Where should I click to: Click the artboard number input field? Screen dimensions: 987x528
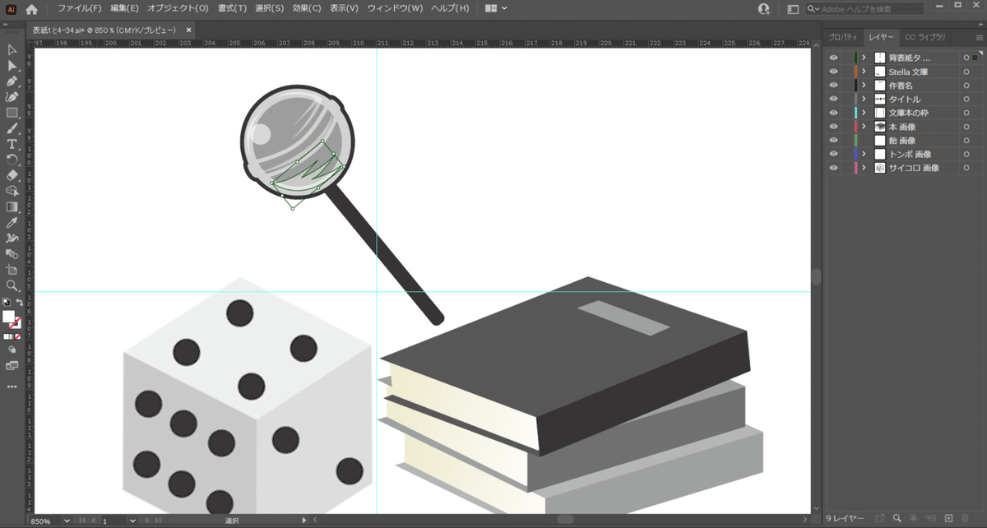click(x=115, y=521)
